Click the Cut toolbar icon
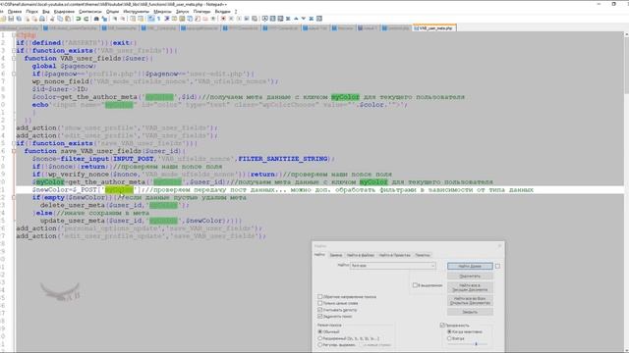The image size is (629, 353). tap(52, 19)
